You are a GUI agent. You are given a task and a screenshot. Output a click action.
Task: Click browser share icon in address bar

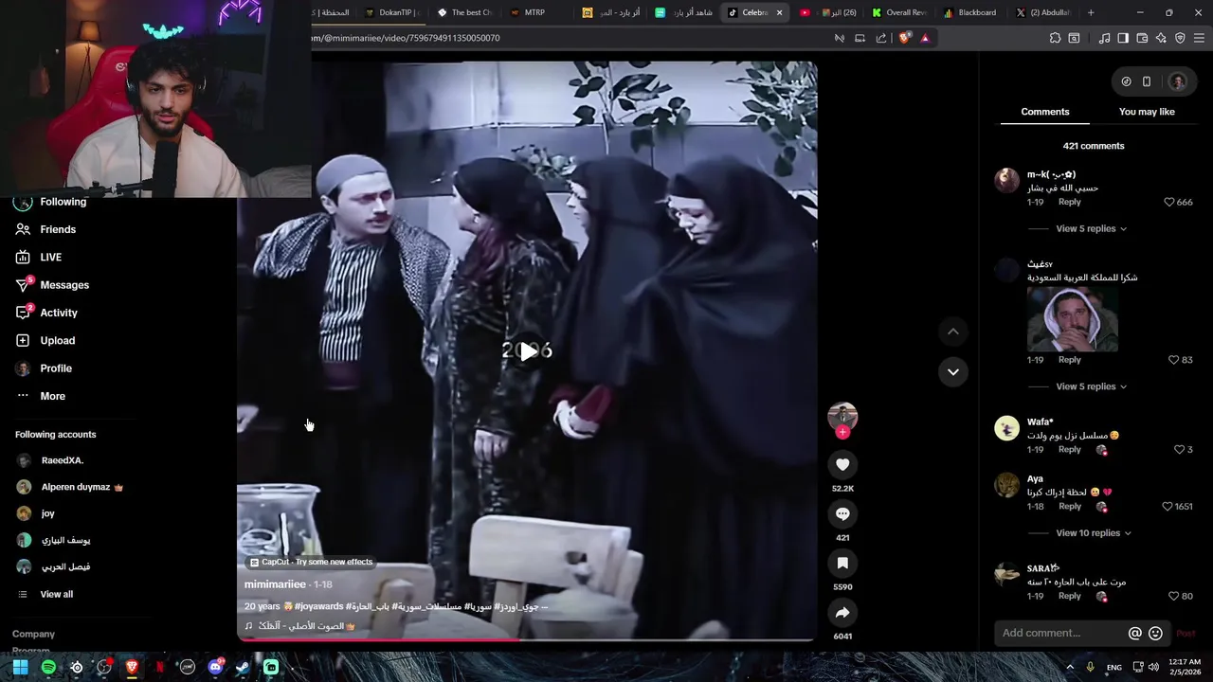[881, 38]
